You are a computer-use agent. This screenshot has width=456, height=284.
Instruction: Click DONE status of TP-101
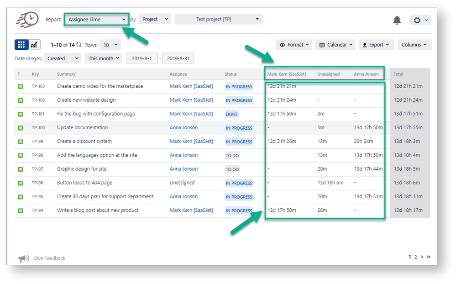tap(232, 114)
